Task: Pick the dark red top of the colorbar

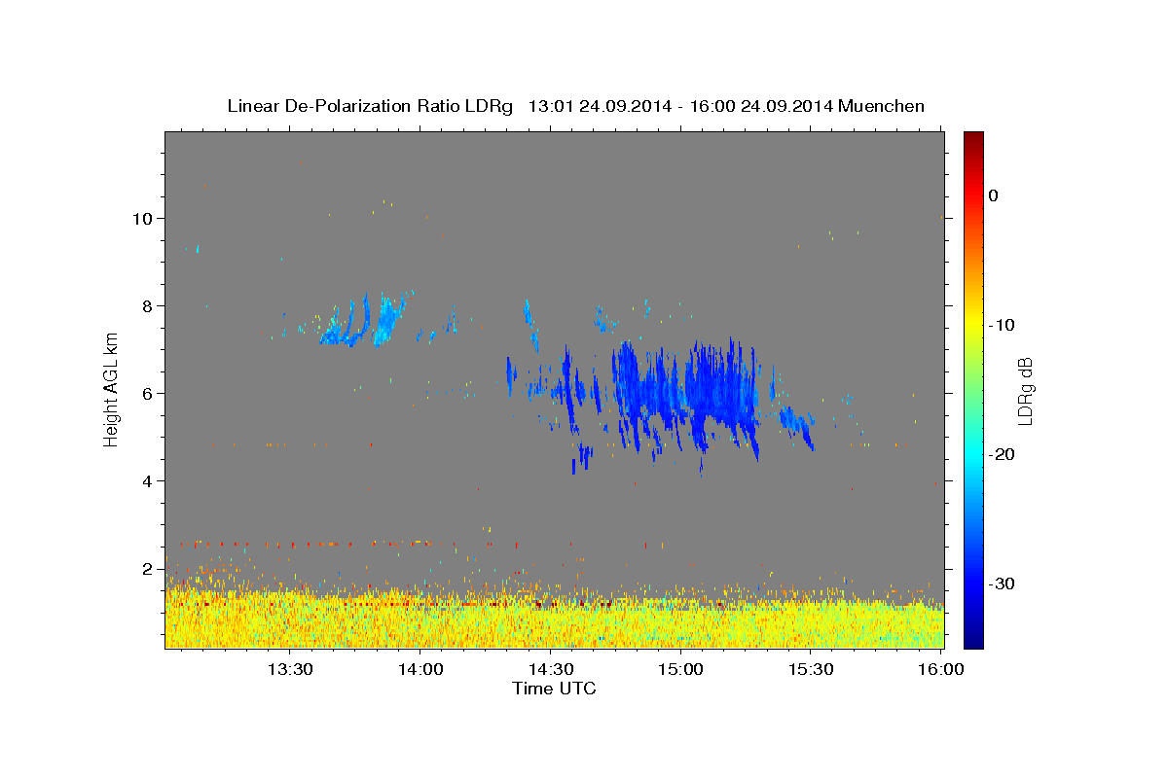Action: click(x=973, y=139)
